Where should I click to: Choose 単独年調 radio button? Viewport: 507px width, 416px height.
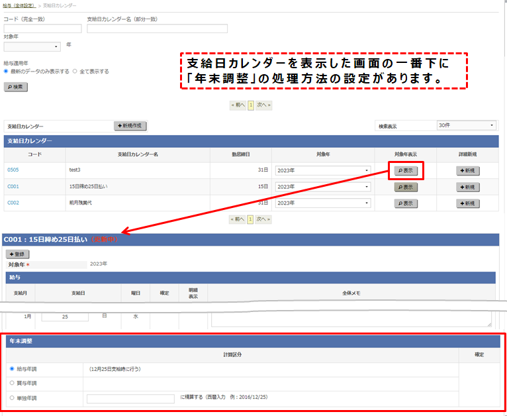[x=12, y=398]
